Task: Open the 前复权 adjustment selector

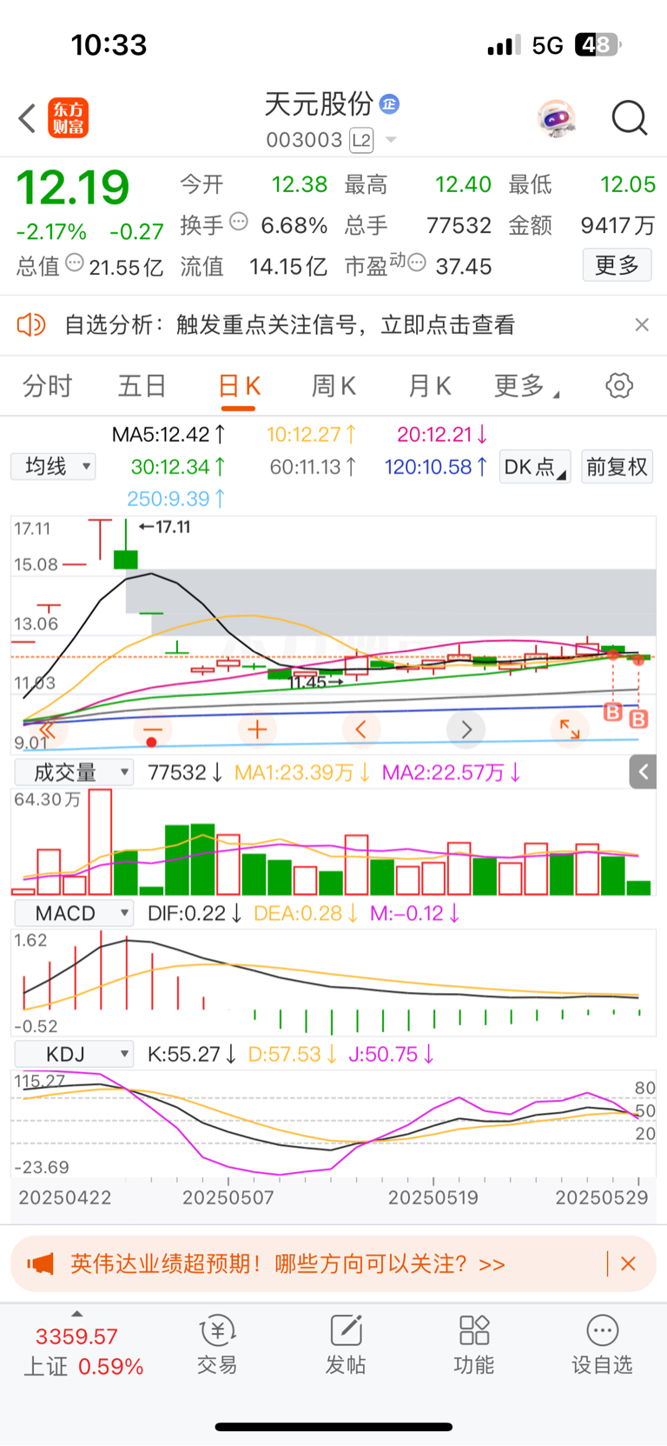Action: [x=617, y=467]
